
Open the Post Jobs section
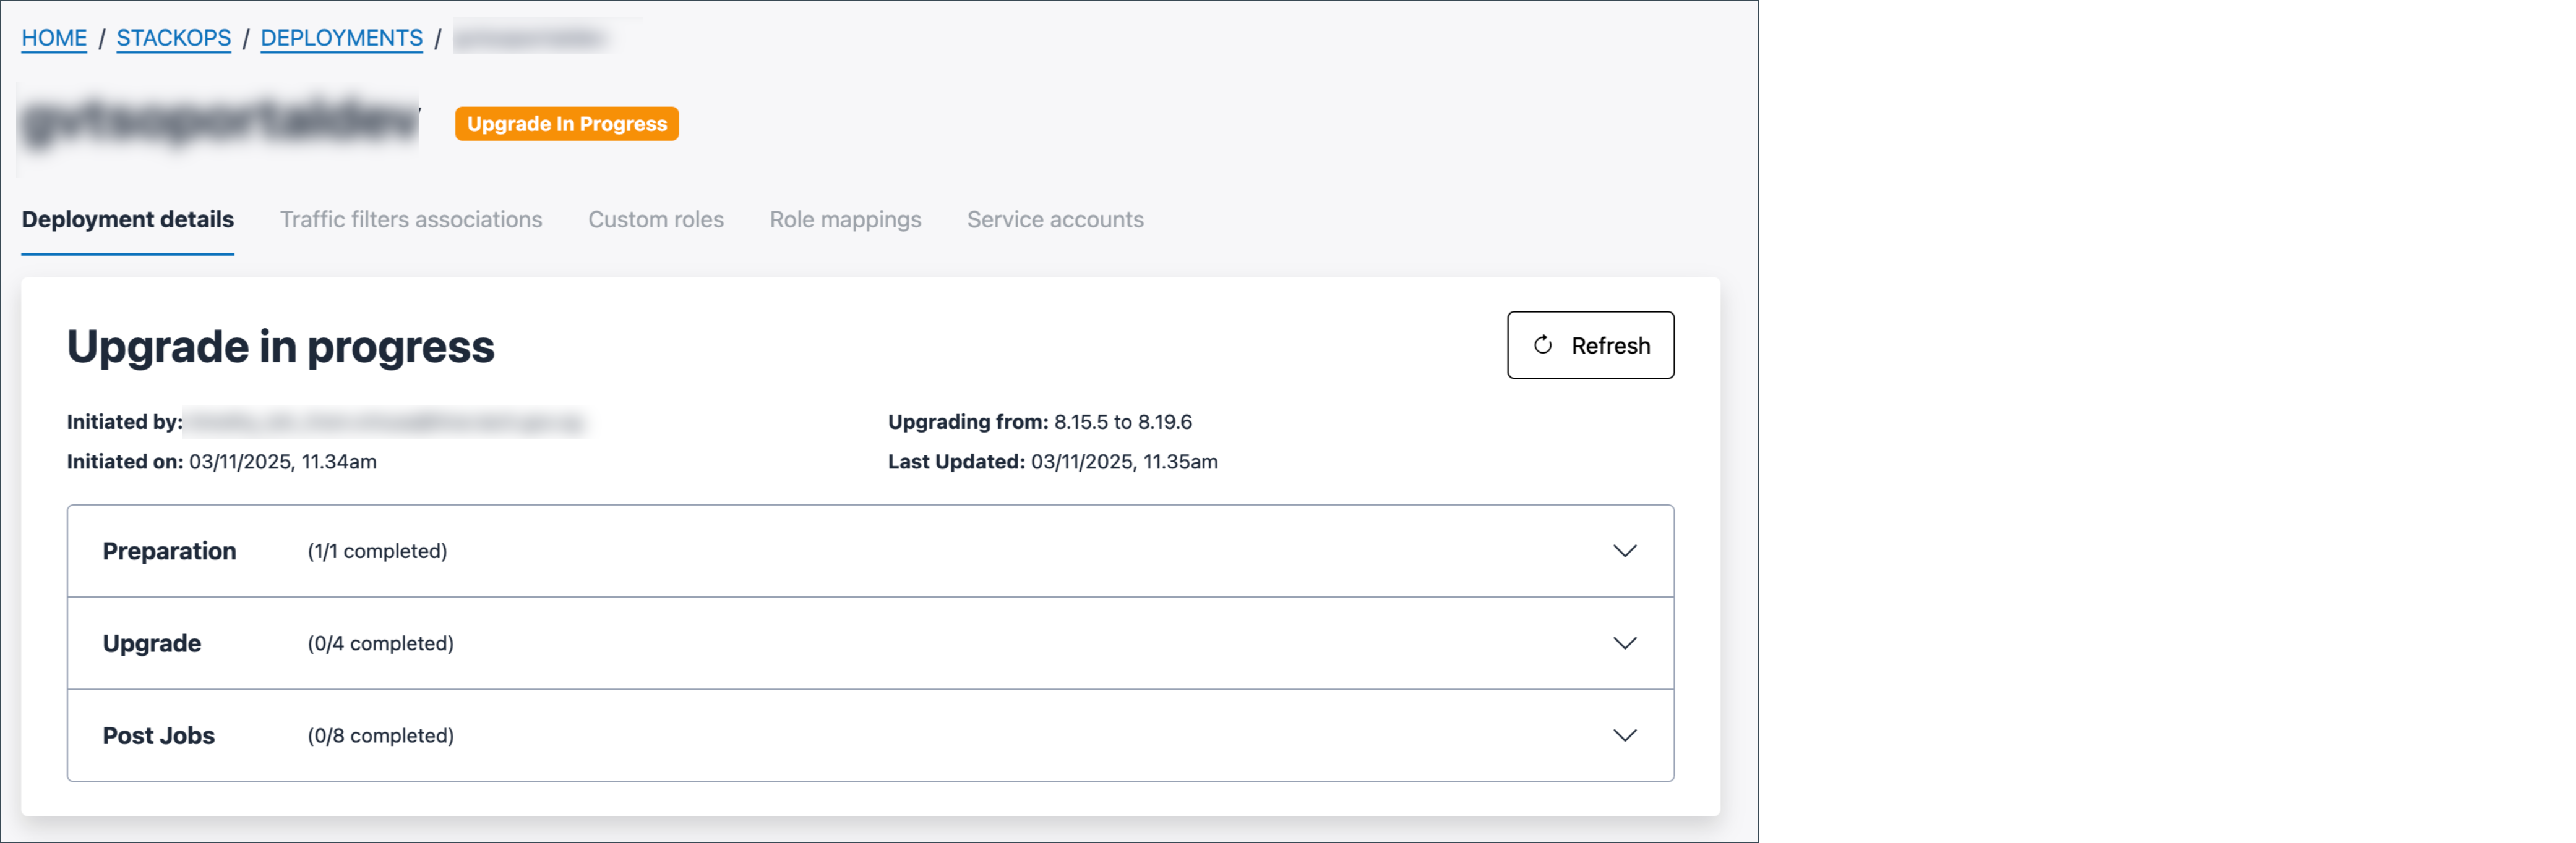point(1625,736)
